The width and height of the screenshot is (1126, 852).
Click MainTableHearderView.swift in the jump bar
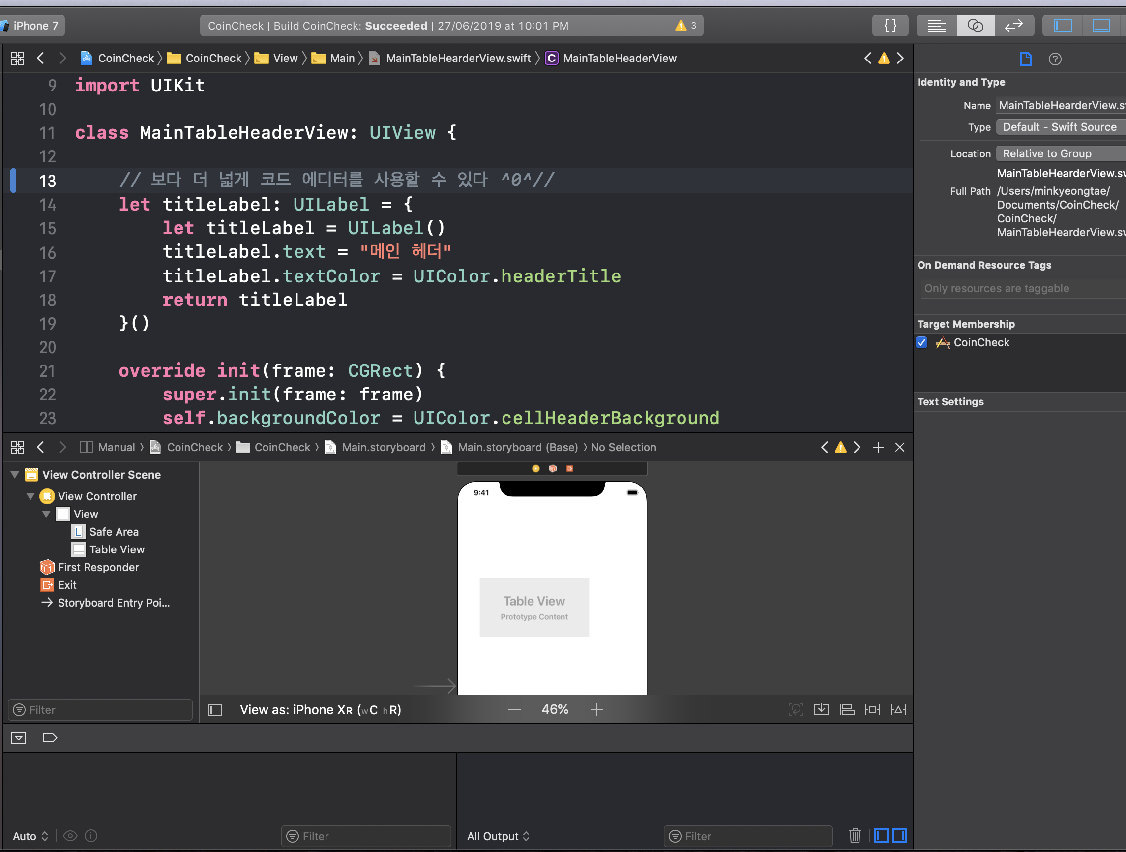(x=458, y=58)
